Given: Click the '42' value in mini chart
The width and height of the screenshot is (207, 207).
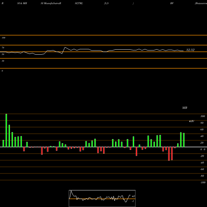Looking at the screenshot, I should click(133, 196).
